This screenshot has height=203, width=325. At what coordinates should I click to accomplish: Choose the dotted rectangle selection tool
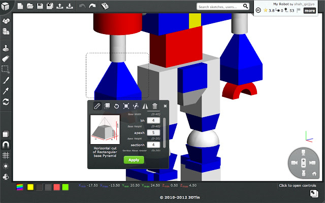coord(6,69)
